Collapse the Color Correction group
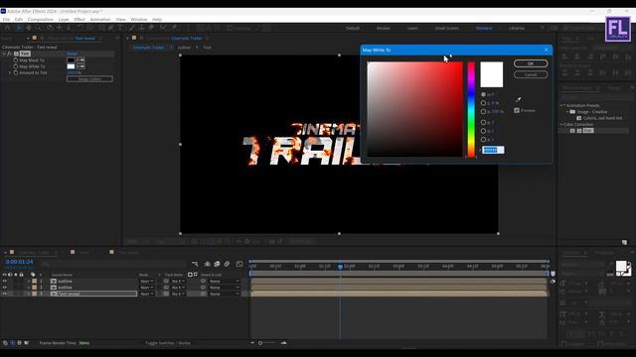This screenshot has height=357, width=636. 561,124
